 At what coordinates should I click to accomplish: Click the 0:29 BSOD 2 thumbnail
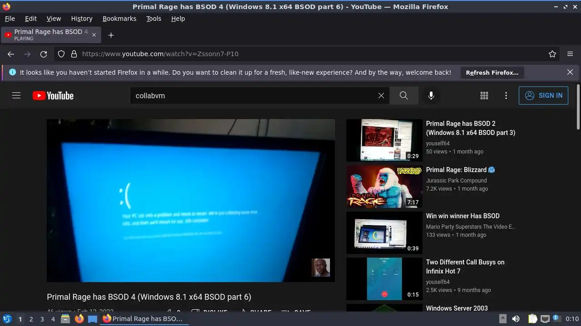pos(384,140)
